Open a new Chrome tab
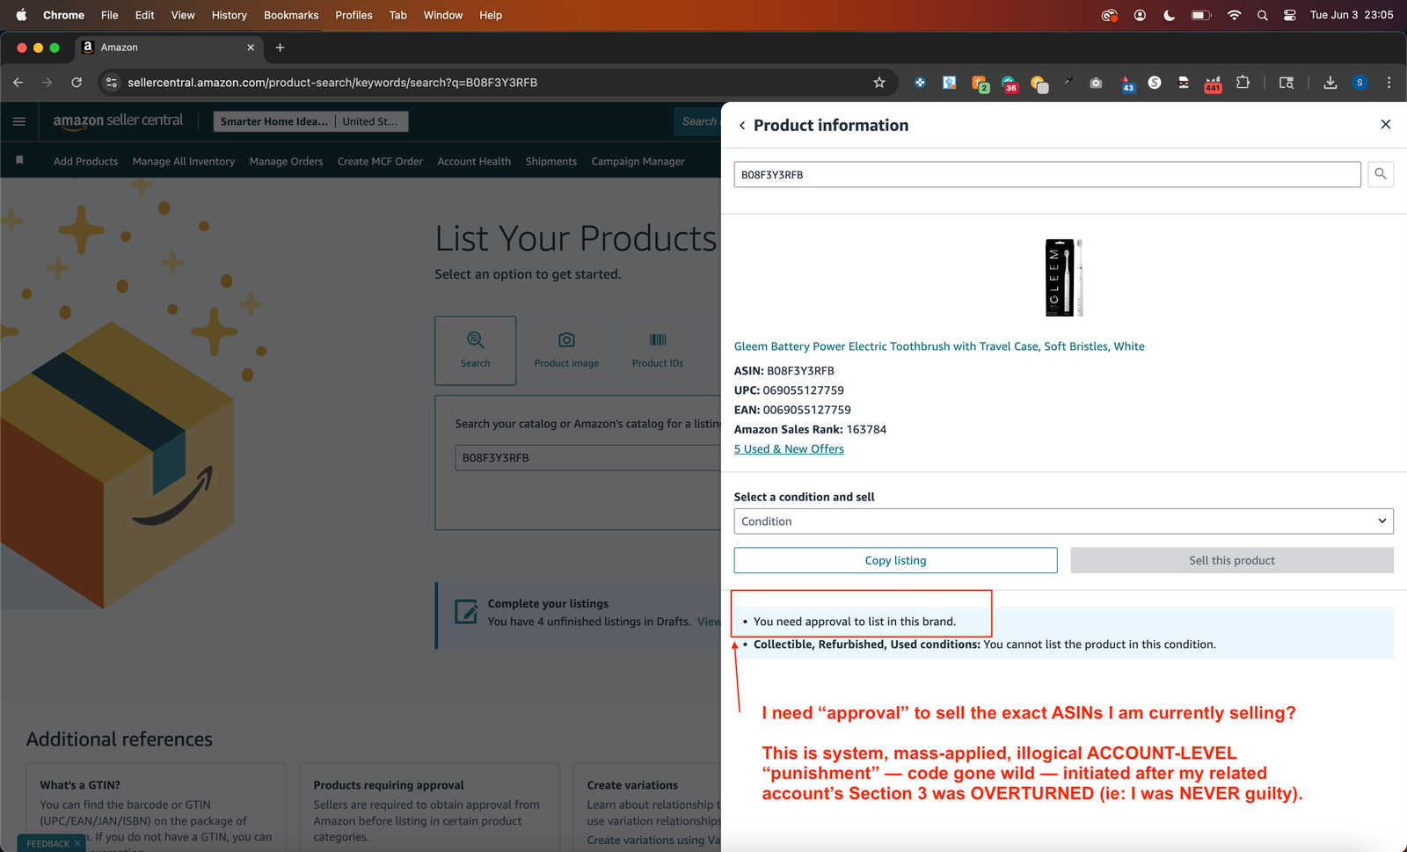Image resolution: width=1407 pixels, height=852 pixels. [x=280, y=47]
